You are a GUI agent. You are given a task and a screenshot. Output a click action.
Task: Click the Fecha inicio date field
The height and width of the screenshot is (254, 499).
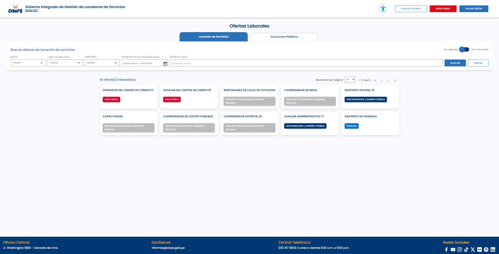[x=130, y=63]
